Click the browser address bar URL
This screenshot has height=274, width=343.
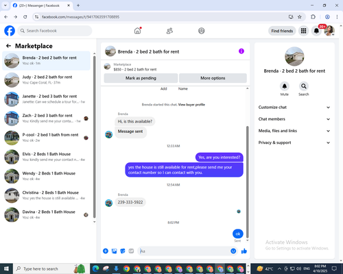pos(80,17)
